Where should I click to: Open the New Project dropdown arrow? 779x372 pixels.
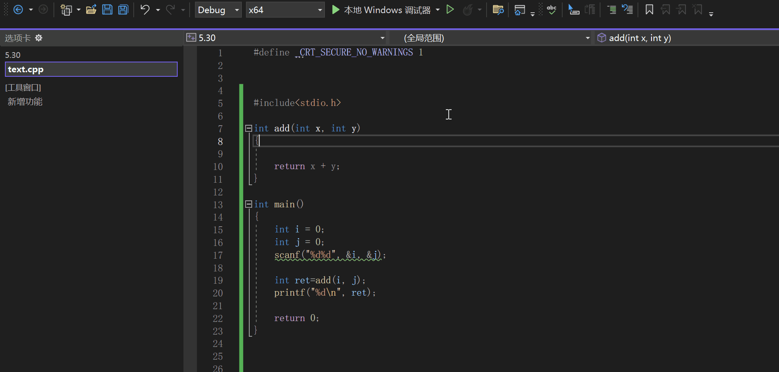point(79,10)
